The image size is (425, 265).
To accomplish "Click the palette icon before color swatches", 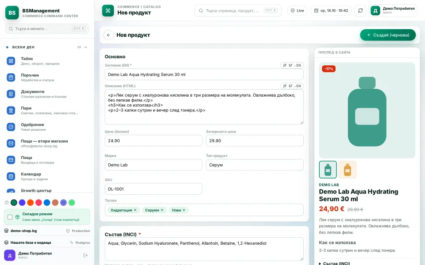I will click(7, 203).
